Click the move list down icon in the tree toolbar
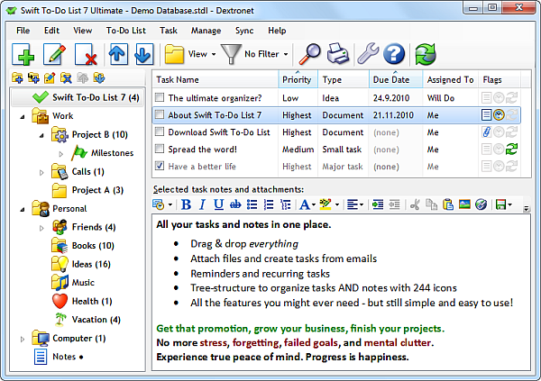Image resolution: width=541 pixels, height=381 pixels. pos(99,78)
